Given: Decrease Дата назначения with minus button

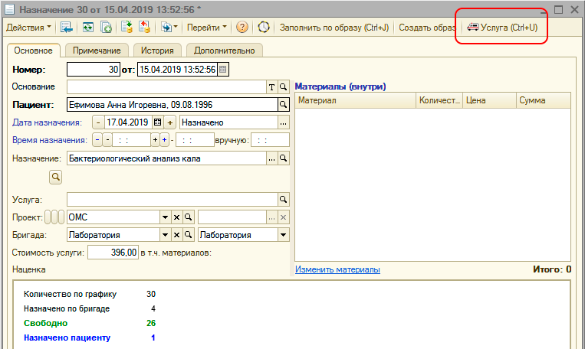Looking at the screenshot, I should [x=97, y=122].
